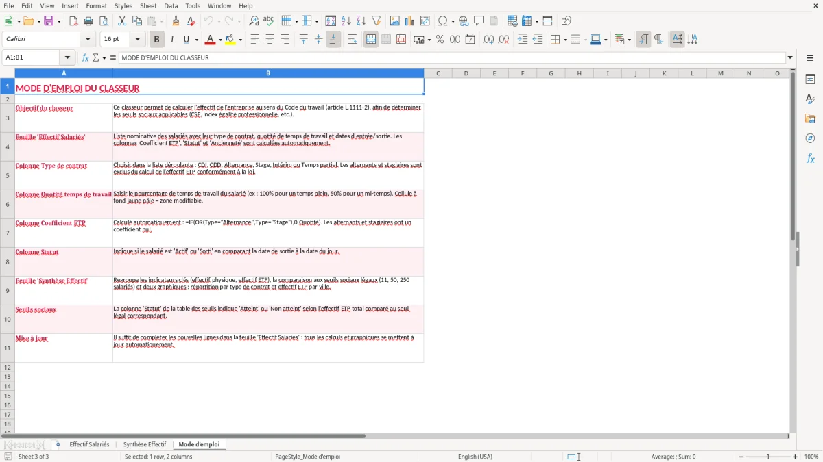Toggle Print Preview
Screen dimensions: 823x462
pos(102,21)
